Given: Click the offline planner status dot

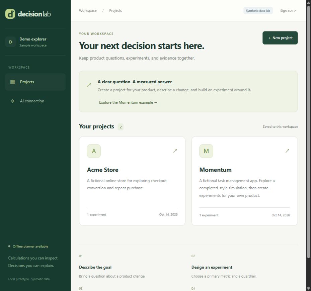Looking at the screenshot, I should [9, 247].
